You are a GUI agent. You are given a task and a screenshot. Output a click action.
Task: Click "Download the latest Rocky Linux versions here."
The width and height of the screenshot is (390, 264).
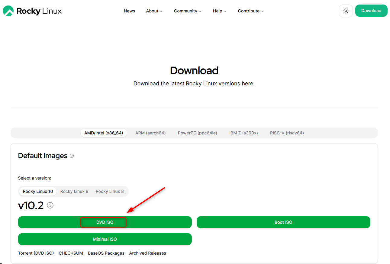[194, 84]
